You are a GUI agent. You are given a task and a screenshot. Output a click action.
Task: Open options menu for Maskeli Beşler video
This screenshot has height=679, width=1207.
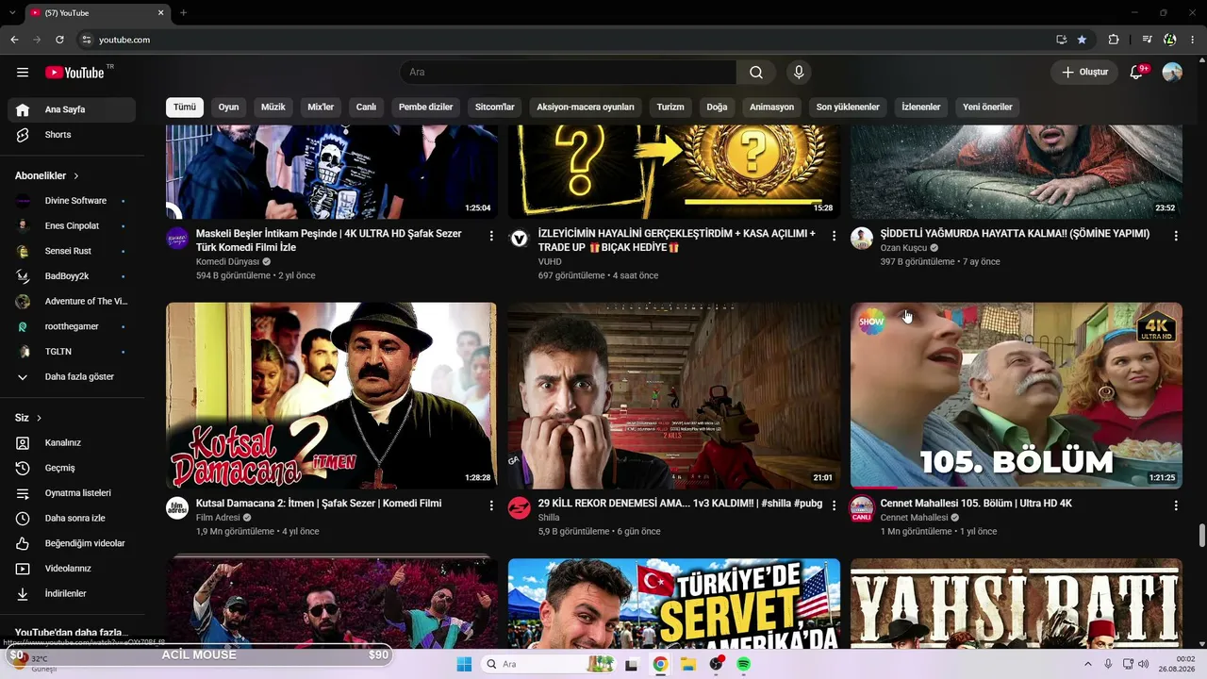click(x=491, y=236)
